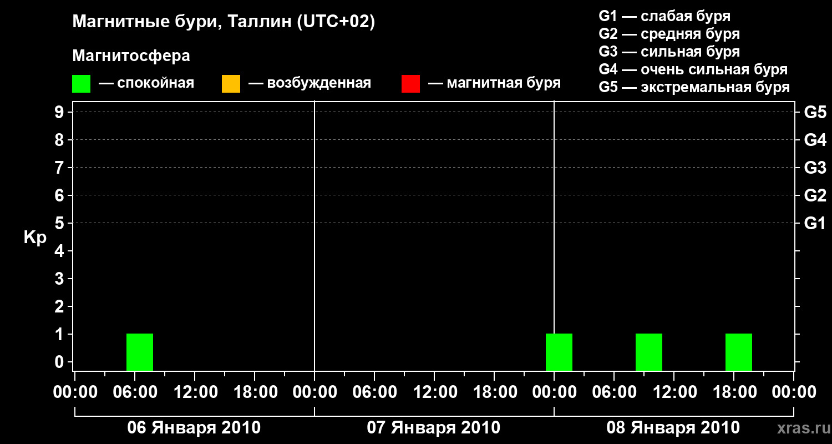Click 'G4 — очень сильная буря' legend line
The width and height of the screenshot is (832, 444).
(693, 69)
